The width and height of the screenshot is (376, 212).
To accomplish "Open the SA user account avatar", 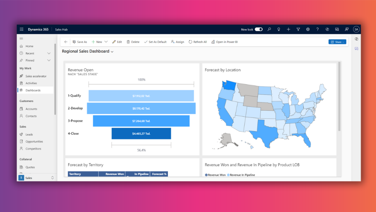I will click(356, 29).
